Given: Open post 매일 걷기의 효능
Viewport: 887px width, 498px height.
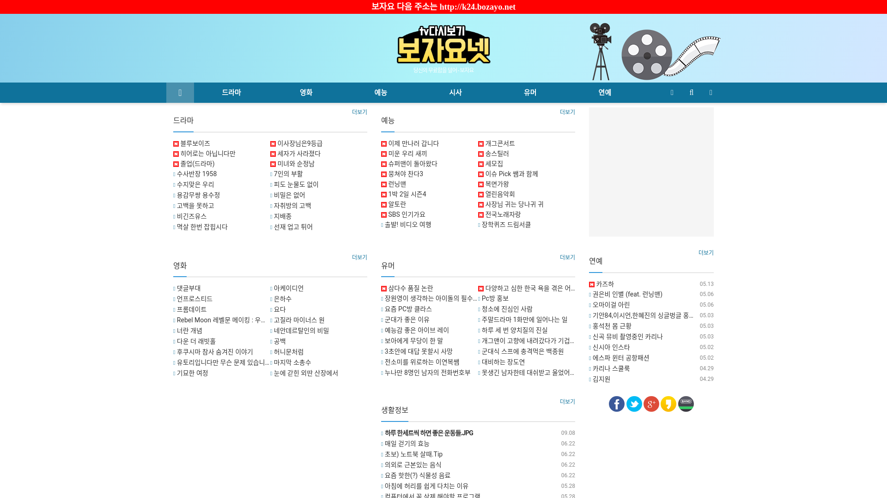Looking at the screenshot, I should pos(407,444).
